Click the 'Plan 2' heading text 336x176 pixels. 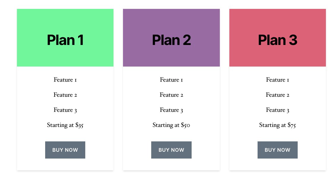click(x=171, y=40)
